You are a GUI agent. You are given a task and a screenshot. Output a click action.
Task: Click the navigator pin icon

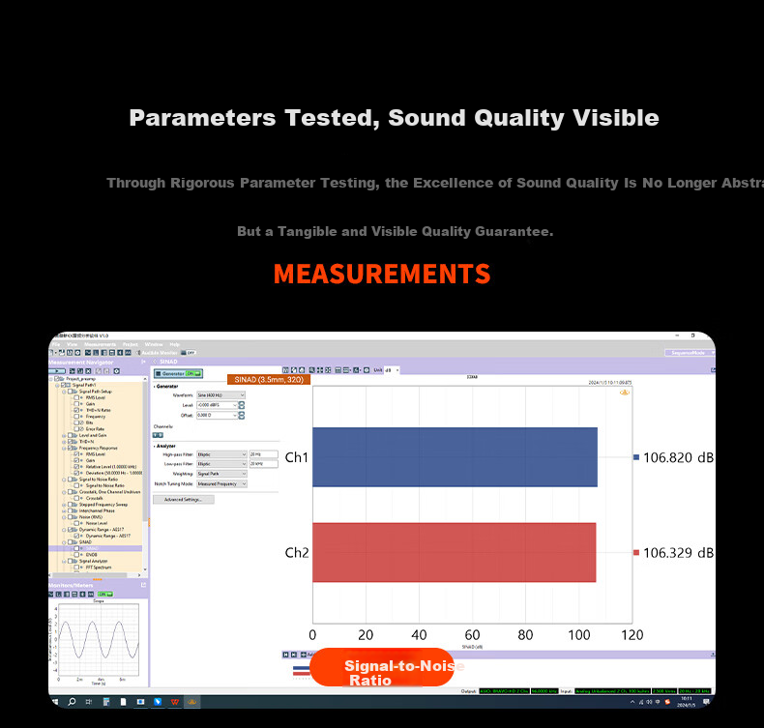143,362
